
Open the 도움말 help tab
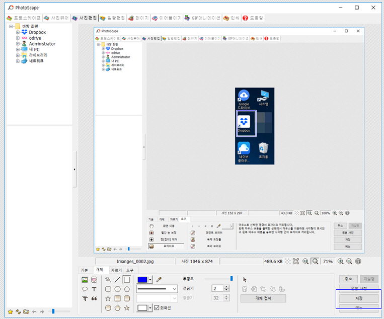[x=253, y=18]
